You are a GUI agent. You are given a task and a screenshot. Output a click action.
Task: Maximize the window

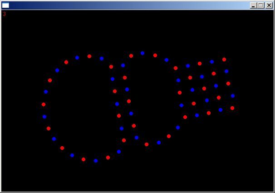coord(261,5)
